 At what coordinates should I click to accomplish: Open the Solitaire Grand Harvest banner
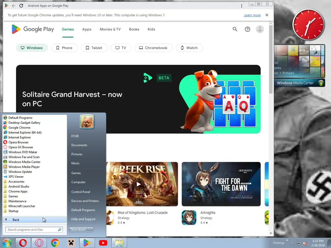pos(138,99)
